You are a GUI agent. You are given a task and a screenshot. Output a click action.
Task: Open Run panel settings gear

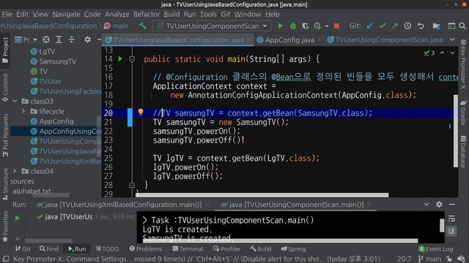point(439,205)
